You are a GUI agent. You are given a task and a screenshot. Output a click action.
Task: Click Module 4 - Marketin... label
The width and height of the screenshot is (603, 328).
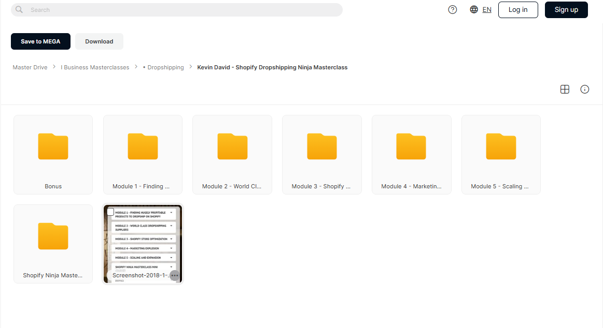(x=411, y=186)
